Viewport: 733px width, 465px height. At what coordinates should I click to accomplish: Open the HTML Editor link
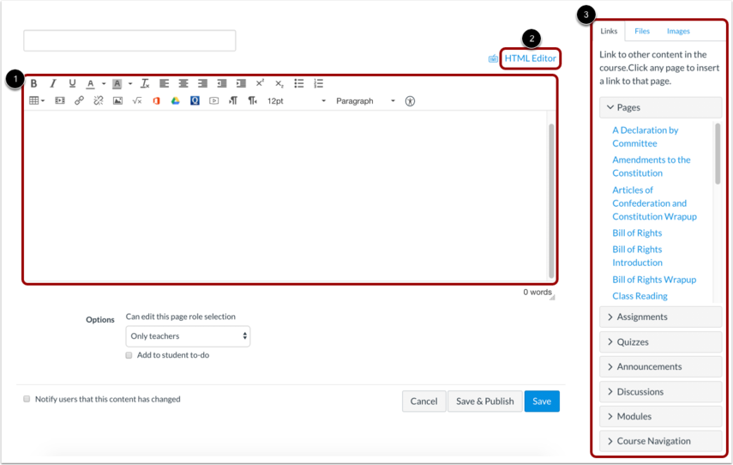[530, 58]
